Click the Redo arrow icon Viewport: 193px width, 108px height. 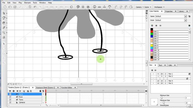(x=40, y=7)
